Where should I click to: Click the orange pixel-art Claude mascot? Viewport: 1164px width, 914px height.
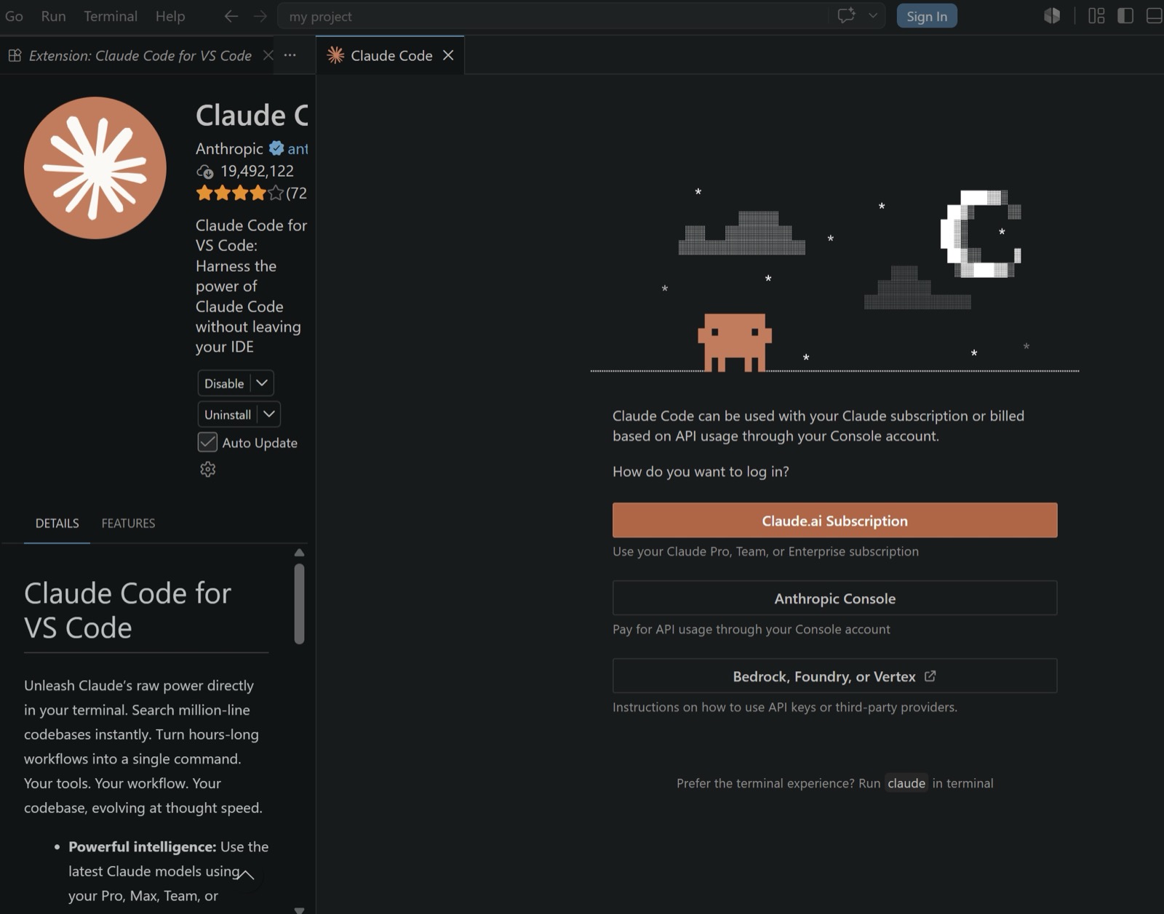[735, 342]
